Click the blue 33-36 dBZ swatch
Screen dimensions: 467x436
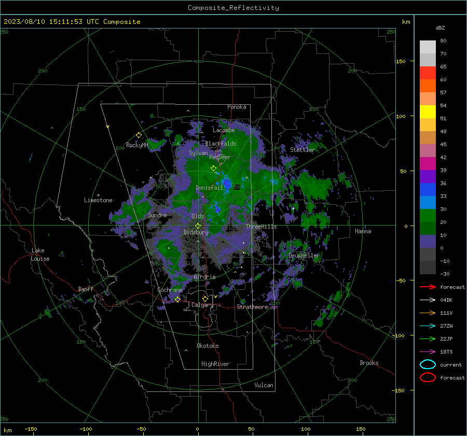[x=428, y=190]
